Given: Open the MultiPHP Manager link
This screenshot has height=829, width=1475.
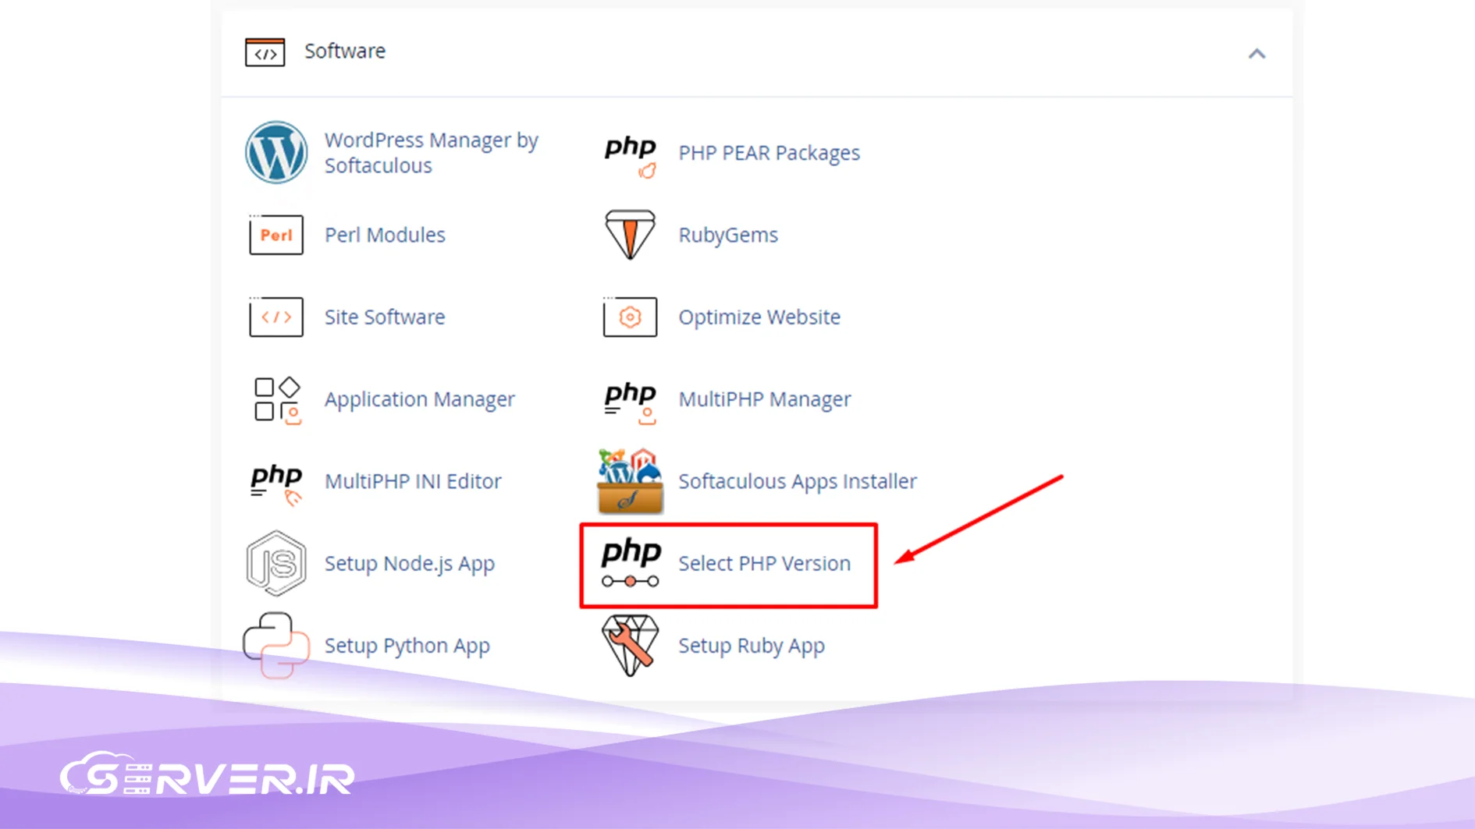Looking at the screenshot, I should coord(765,399).
